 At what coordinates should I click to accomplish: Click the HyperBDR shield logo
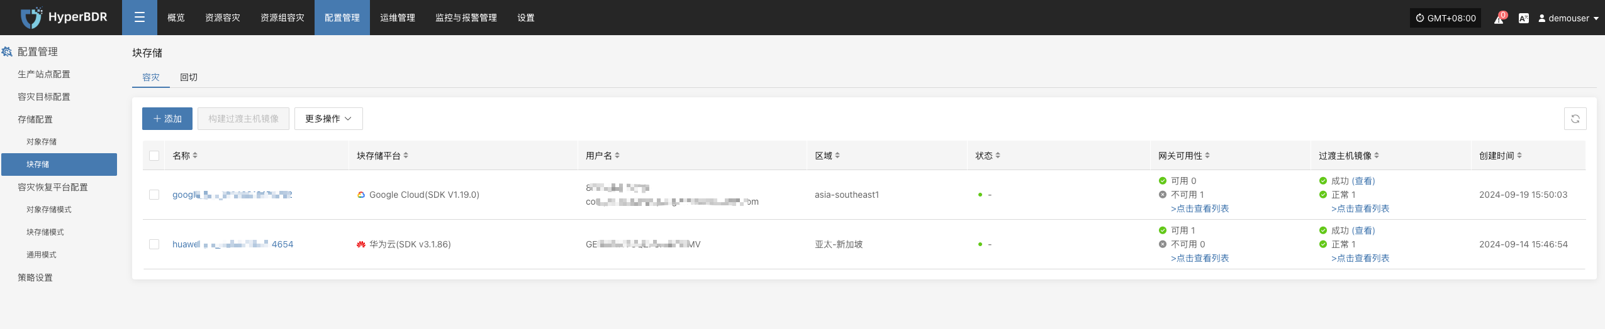pos(31,18)
